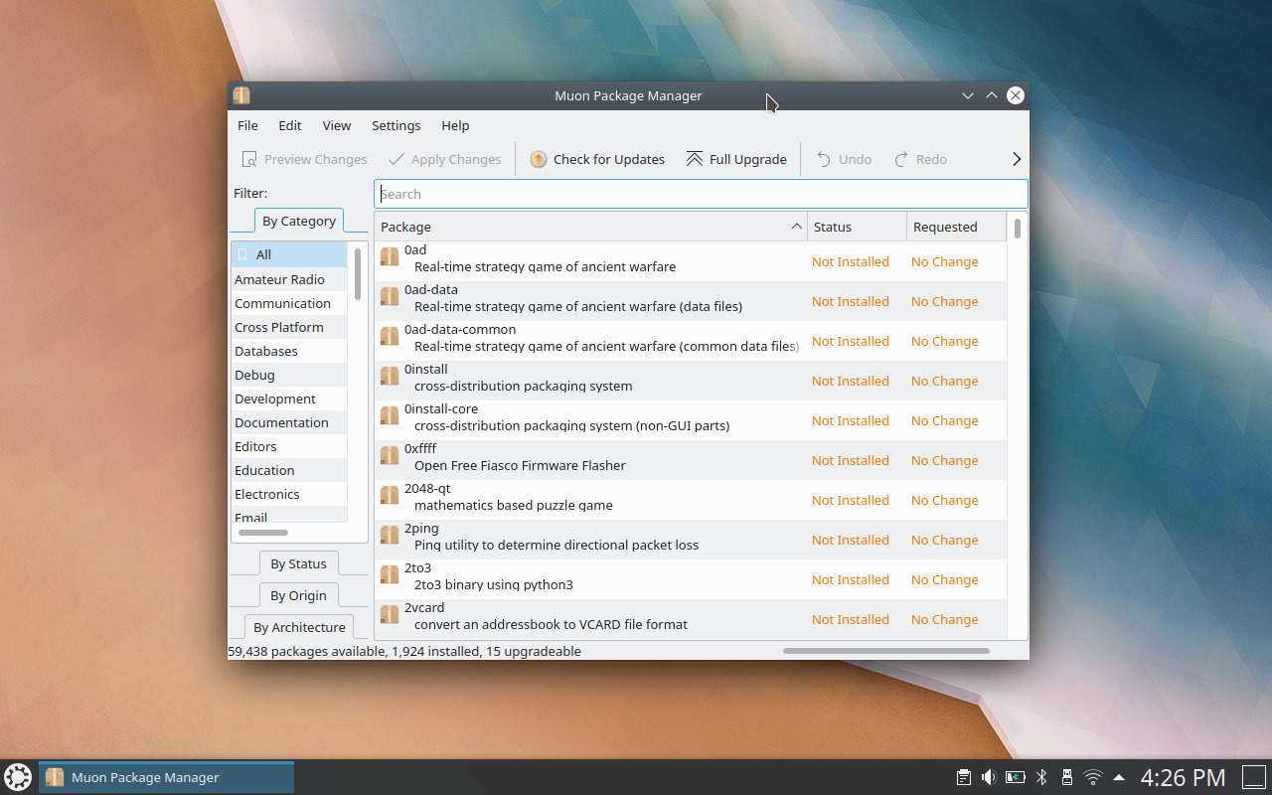Expand the hidden system tray arrow

tap(1119, 776)
